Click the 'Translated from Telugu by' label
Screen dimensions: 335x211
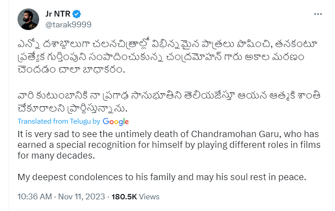click(59, 121)
